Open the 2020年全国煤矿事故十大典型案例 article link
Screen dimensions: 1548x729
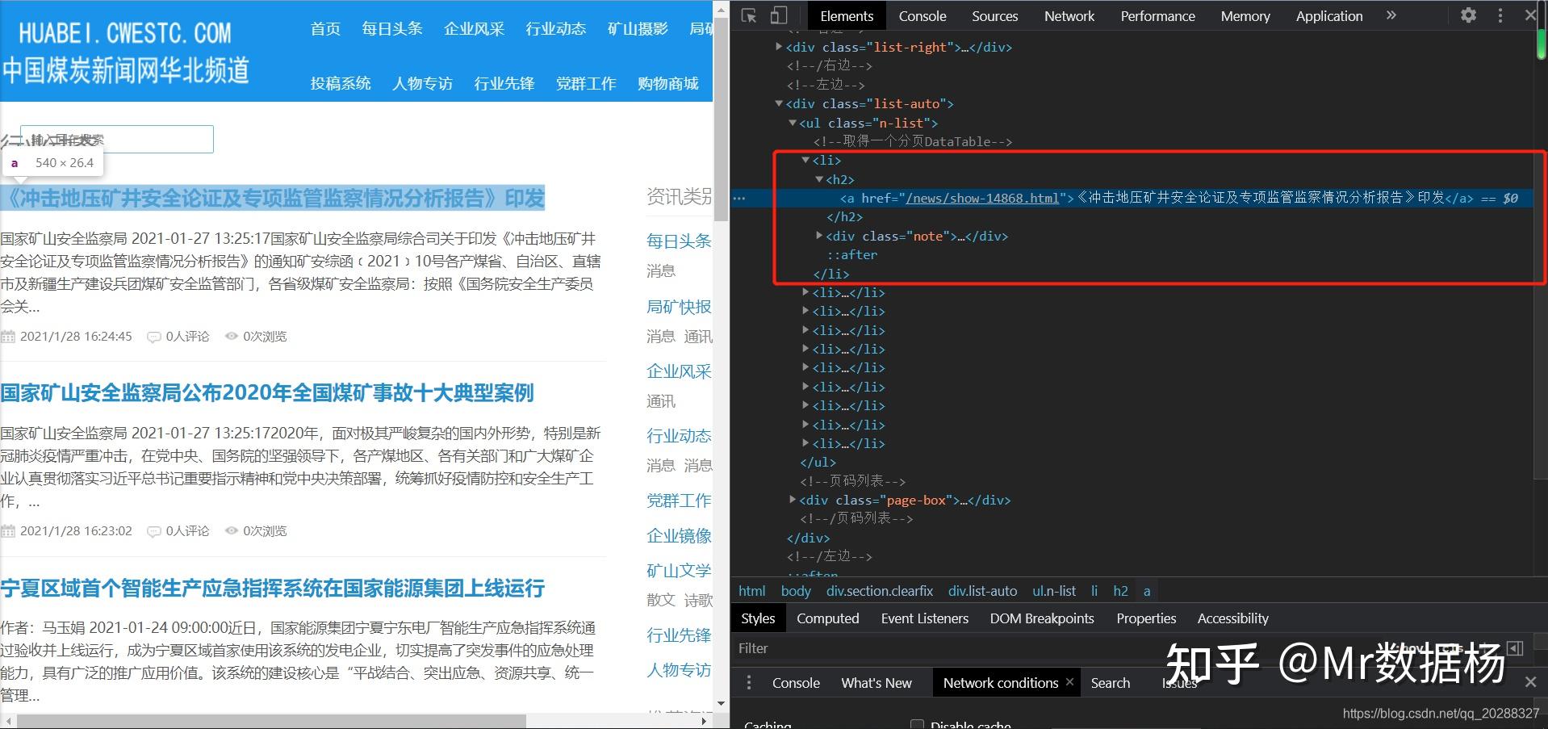[267, 393]
